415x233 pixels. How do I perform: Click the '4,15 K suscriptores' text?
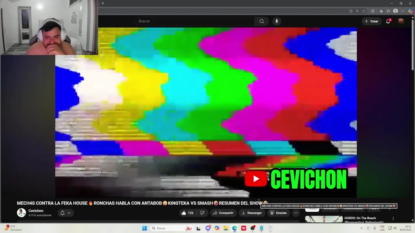coord(40,215)
